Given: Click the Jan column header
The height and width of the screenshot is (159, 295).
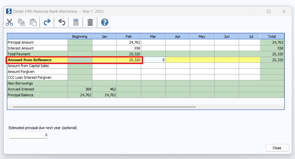Looking at the screenshot, I should [x=104, y=37].
